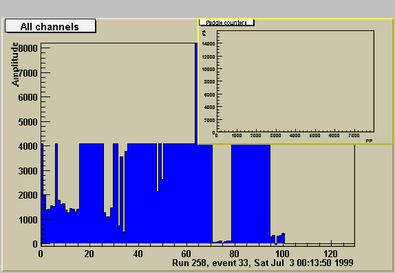Click the 14000 label in the inset plot

click(x=209, y=43)
